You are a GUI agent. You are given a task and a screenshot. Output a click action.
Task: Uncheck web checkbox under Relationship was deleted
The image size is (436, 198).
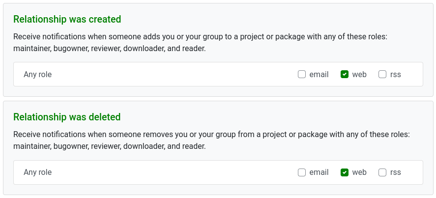pos(345,172)
